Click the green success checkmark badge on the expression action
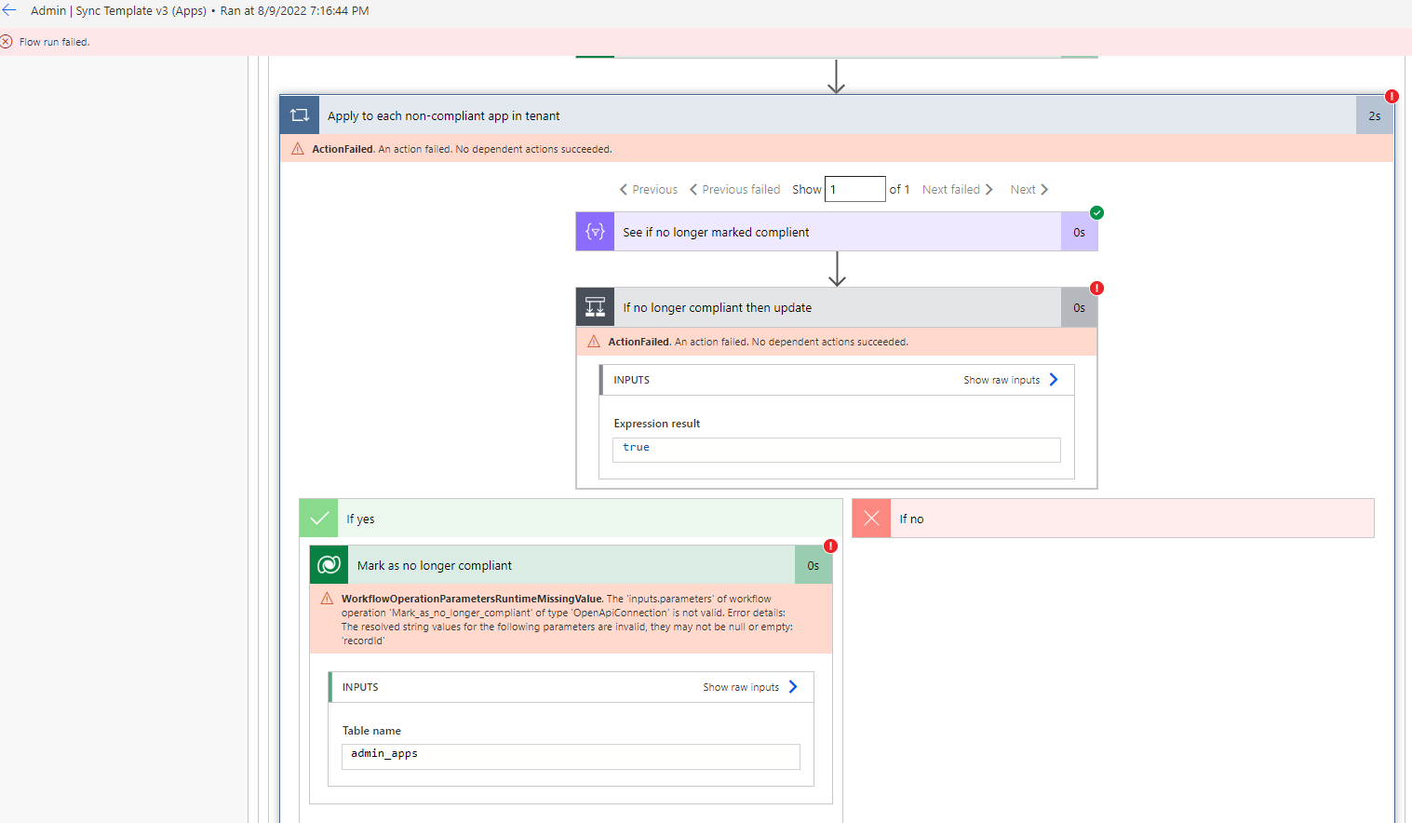The width and height of the screenshot is (1412, 823). (x=1096, y=212)
